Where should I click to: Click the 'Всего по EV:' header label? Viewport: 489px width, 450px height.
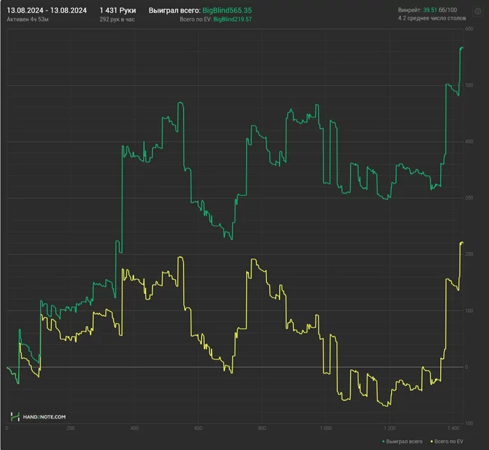(x=196, y=20)
